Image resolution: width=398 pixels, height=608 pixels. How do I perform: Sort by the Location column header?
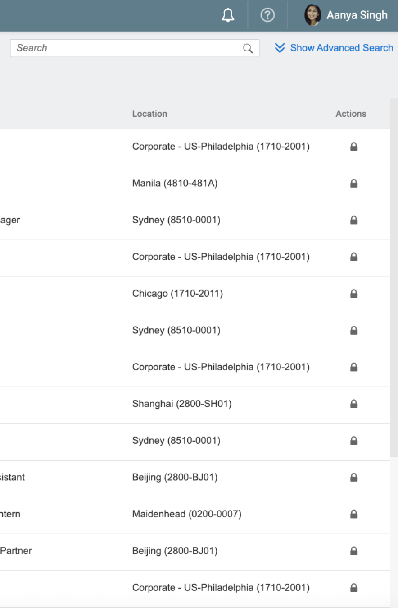pyautogui.click(x=149, y=114)
